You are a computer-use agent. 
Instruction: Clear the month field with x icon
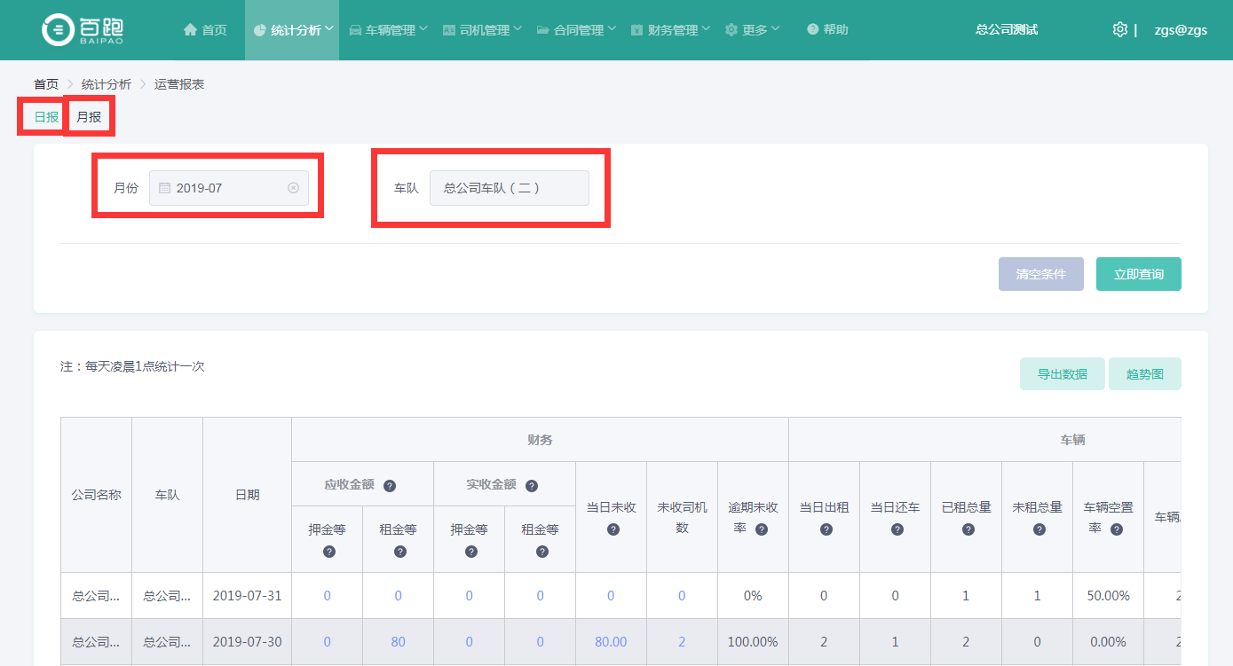point(293,188)
